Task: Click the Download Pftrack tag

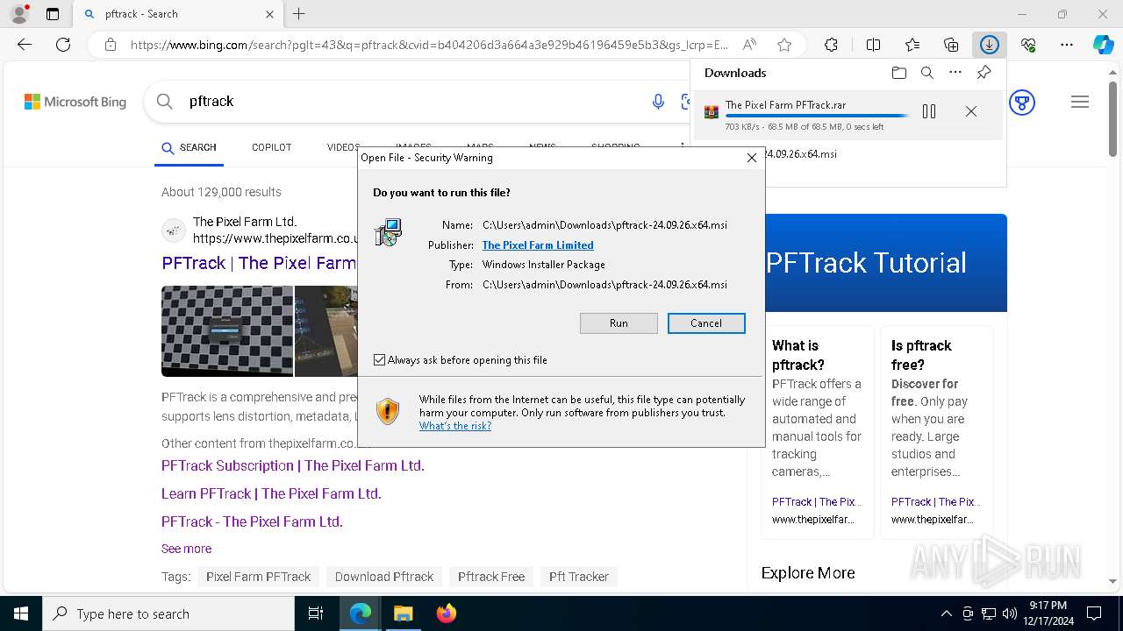Action: coord(384,577)
